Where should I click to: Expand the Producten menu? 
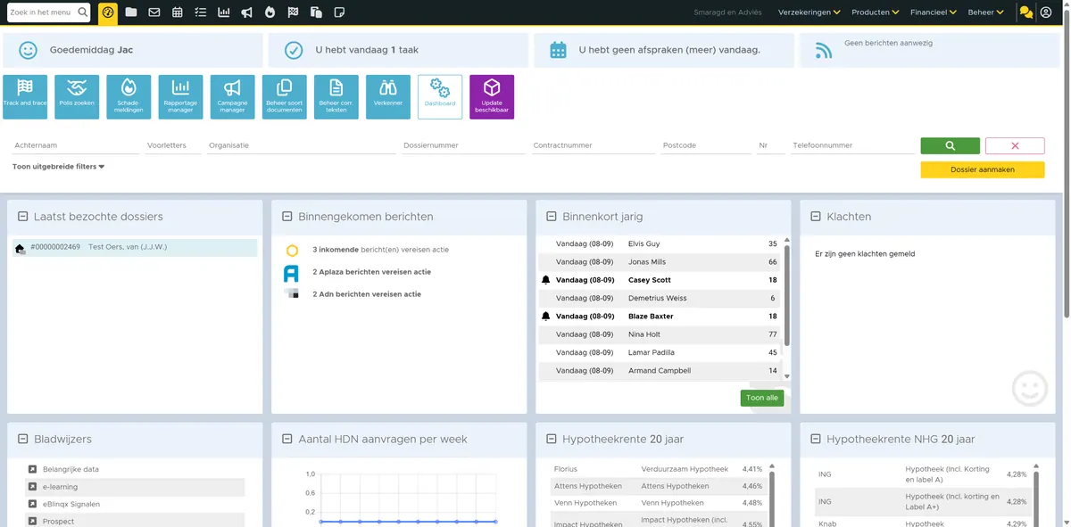(875, 12)
